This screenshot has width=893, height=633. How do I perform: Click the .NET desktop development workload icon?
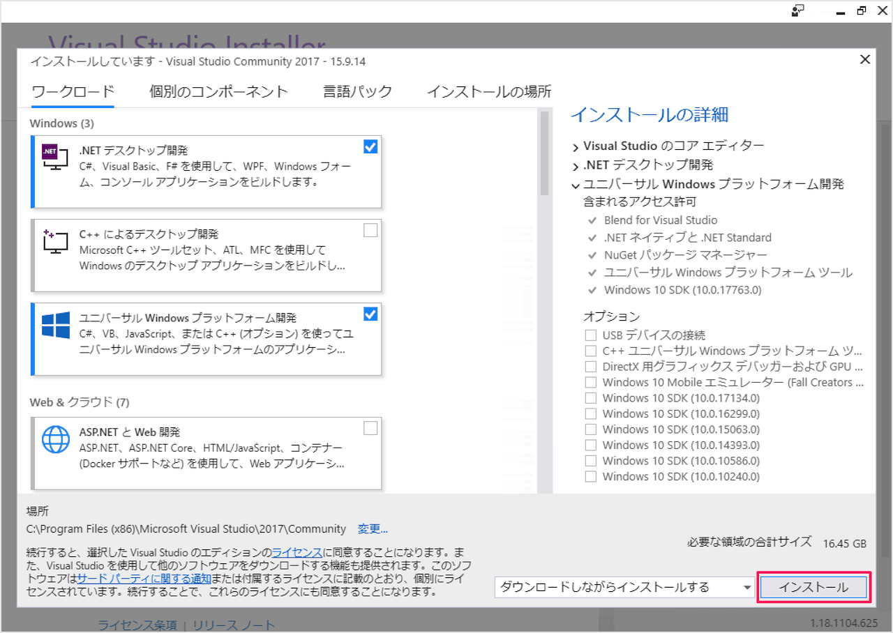pyautogui.click(x=55, y=158)
